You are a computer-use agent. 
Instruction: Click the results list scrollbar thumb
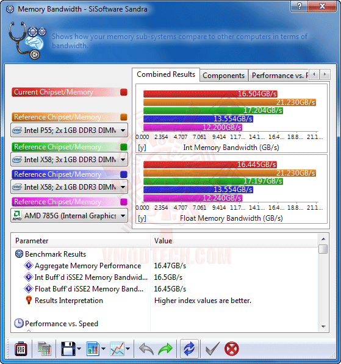click(323, 249)
